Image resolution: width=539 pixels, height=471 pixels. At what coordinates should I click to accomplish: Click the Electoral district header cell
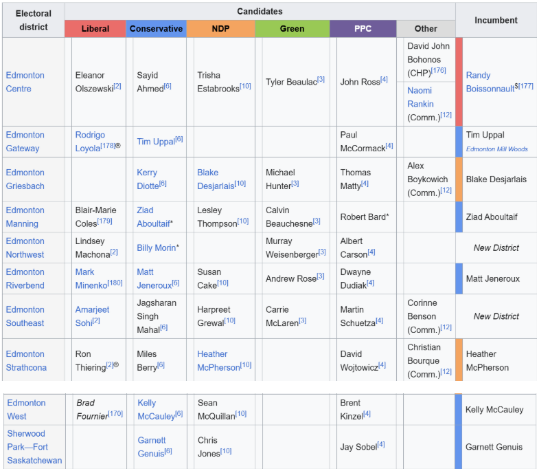tap(34, 21)
